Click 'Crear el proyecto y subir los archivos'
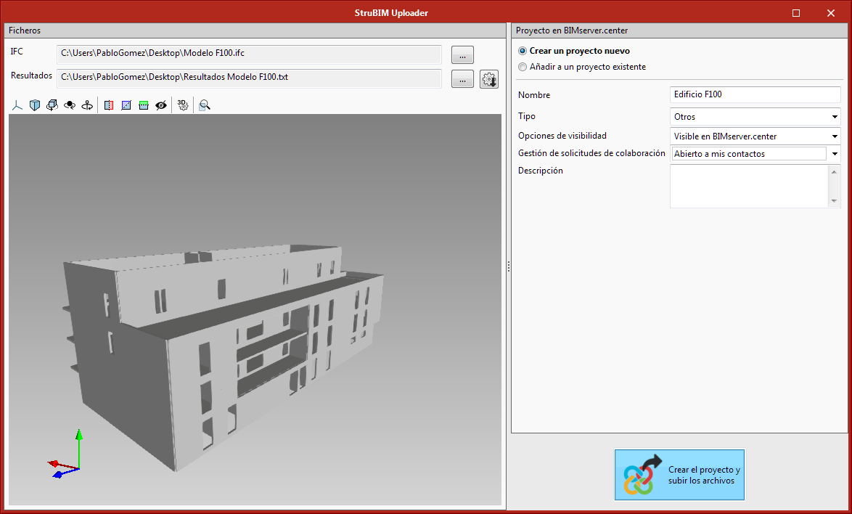This screenshot has width=852, height=514. [680, 474]
